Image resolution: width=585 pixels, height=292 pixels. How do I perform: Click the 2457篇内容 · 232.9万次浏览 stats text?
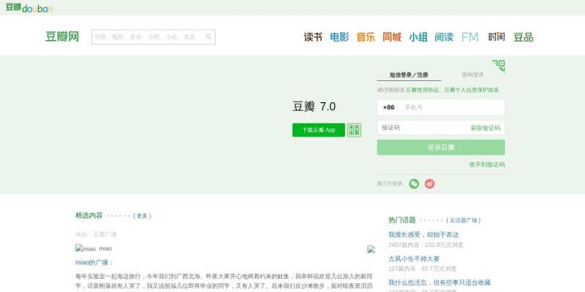pos(426,245)
